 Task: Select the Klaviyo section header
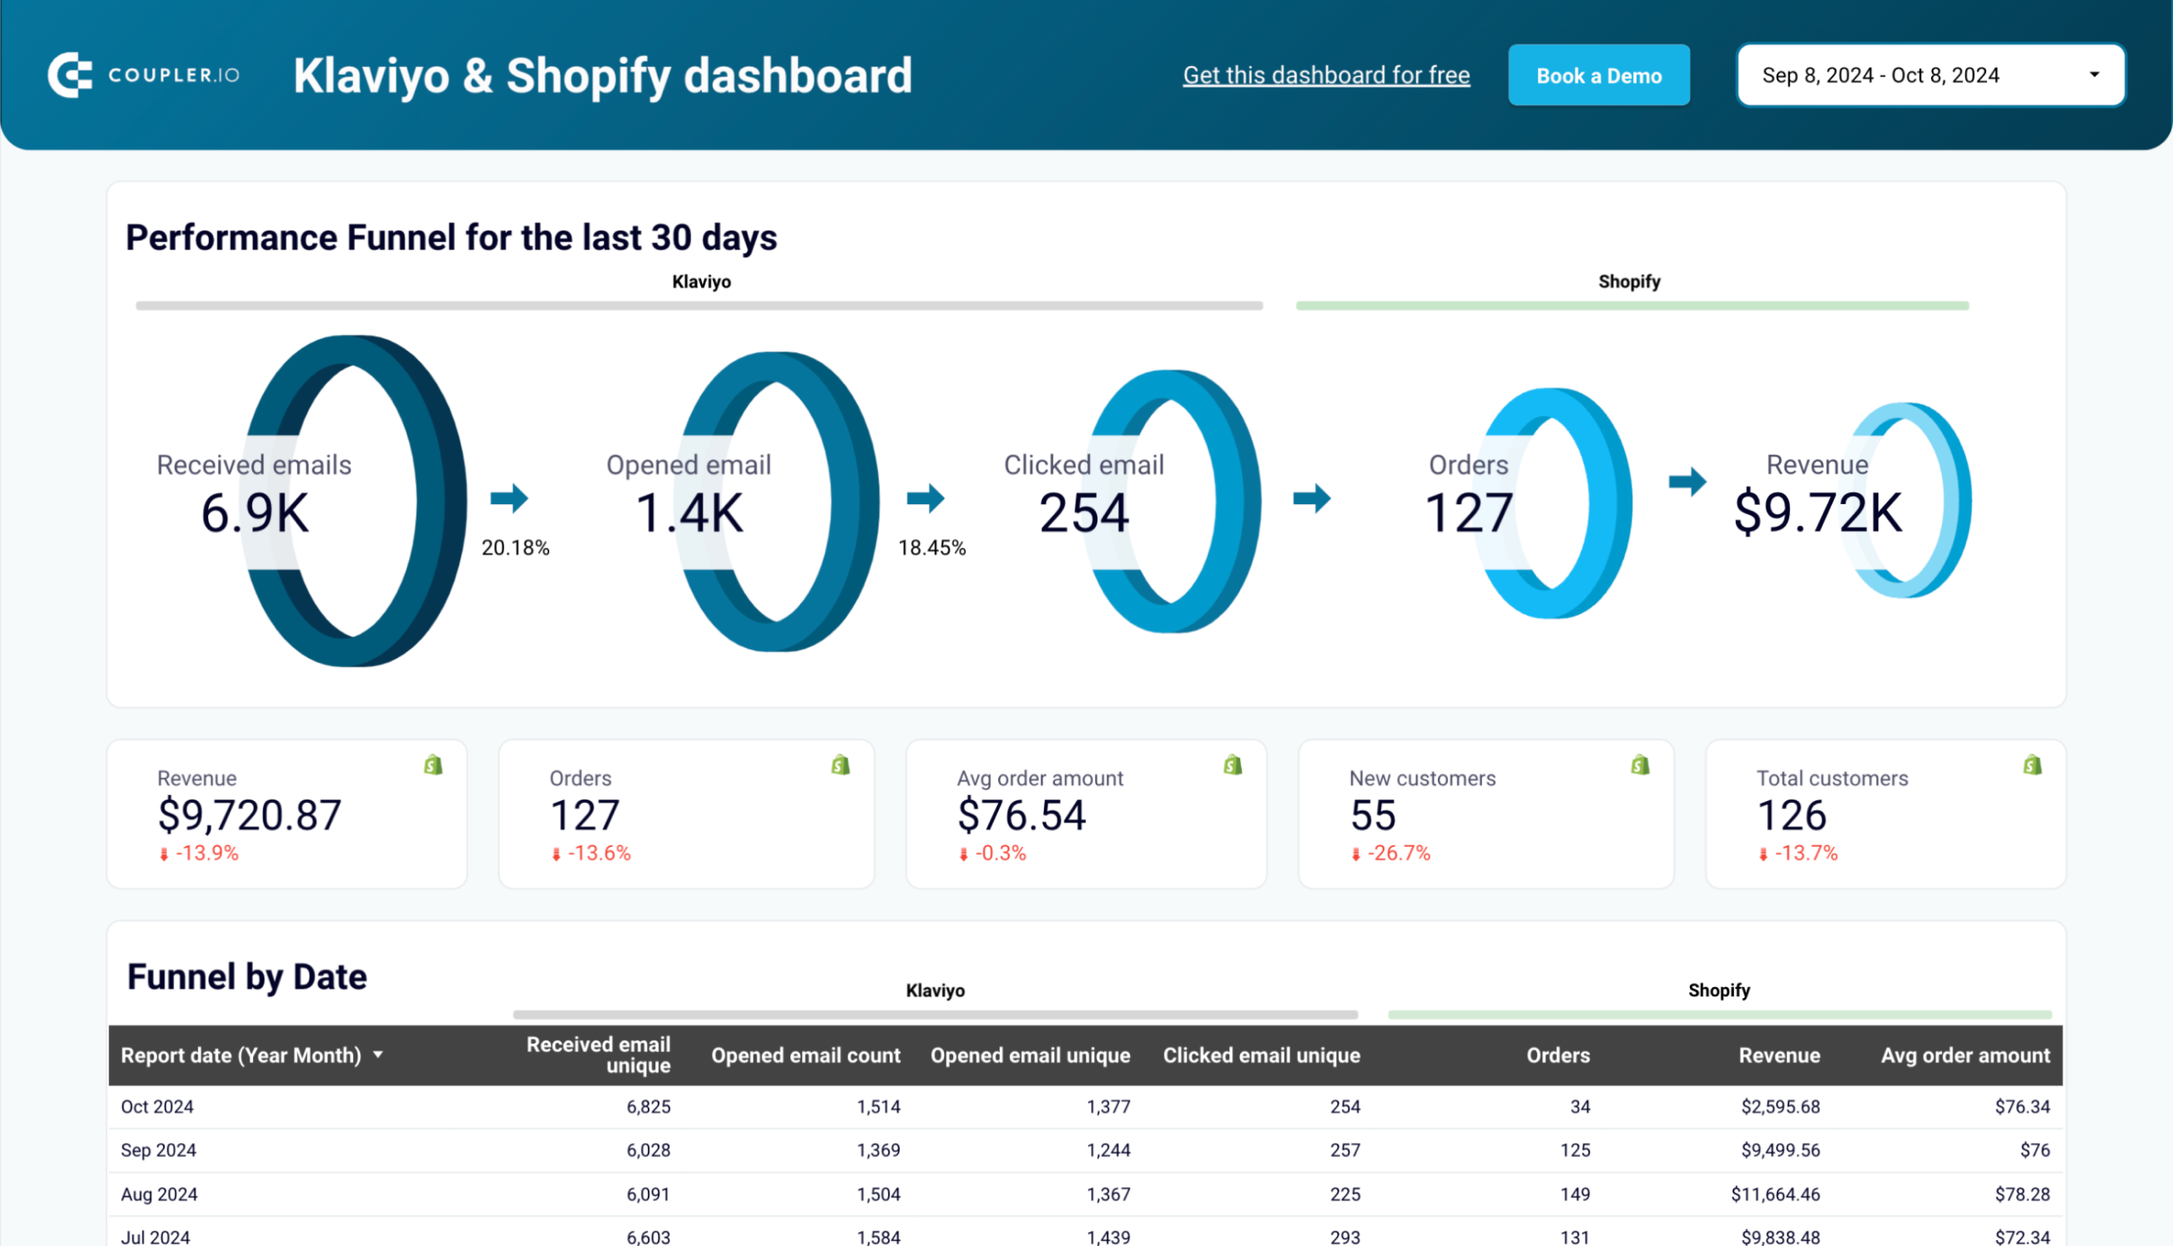(x=700, y=281)
